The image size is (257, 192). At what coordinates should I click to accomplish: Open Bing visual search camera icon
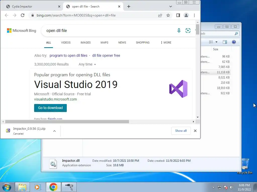coord(188,30)
